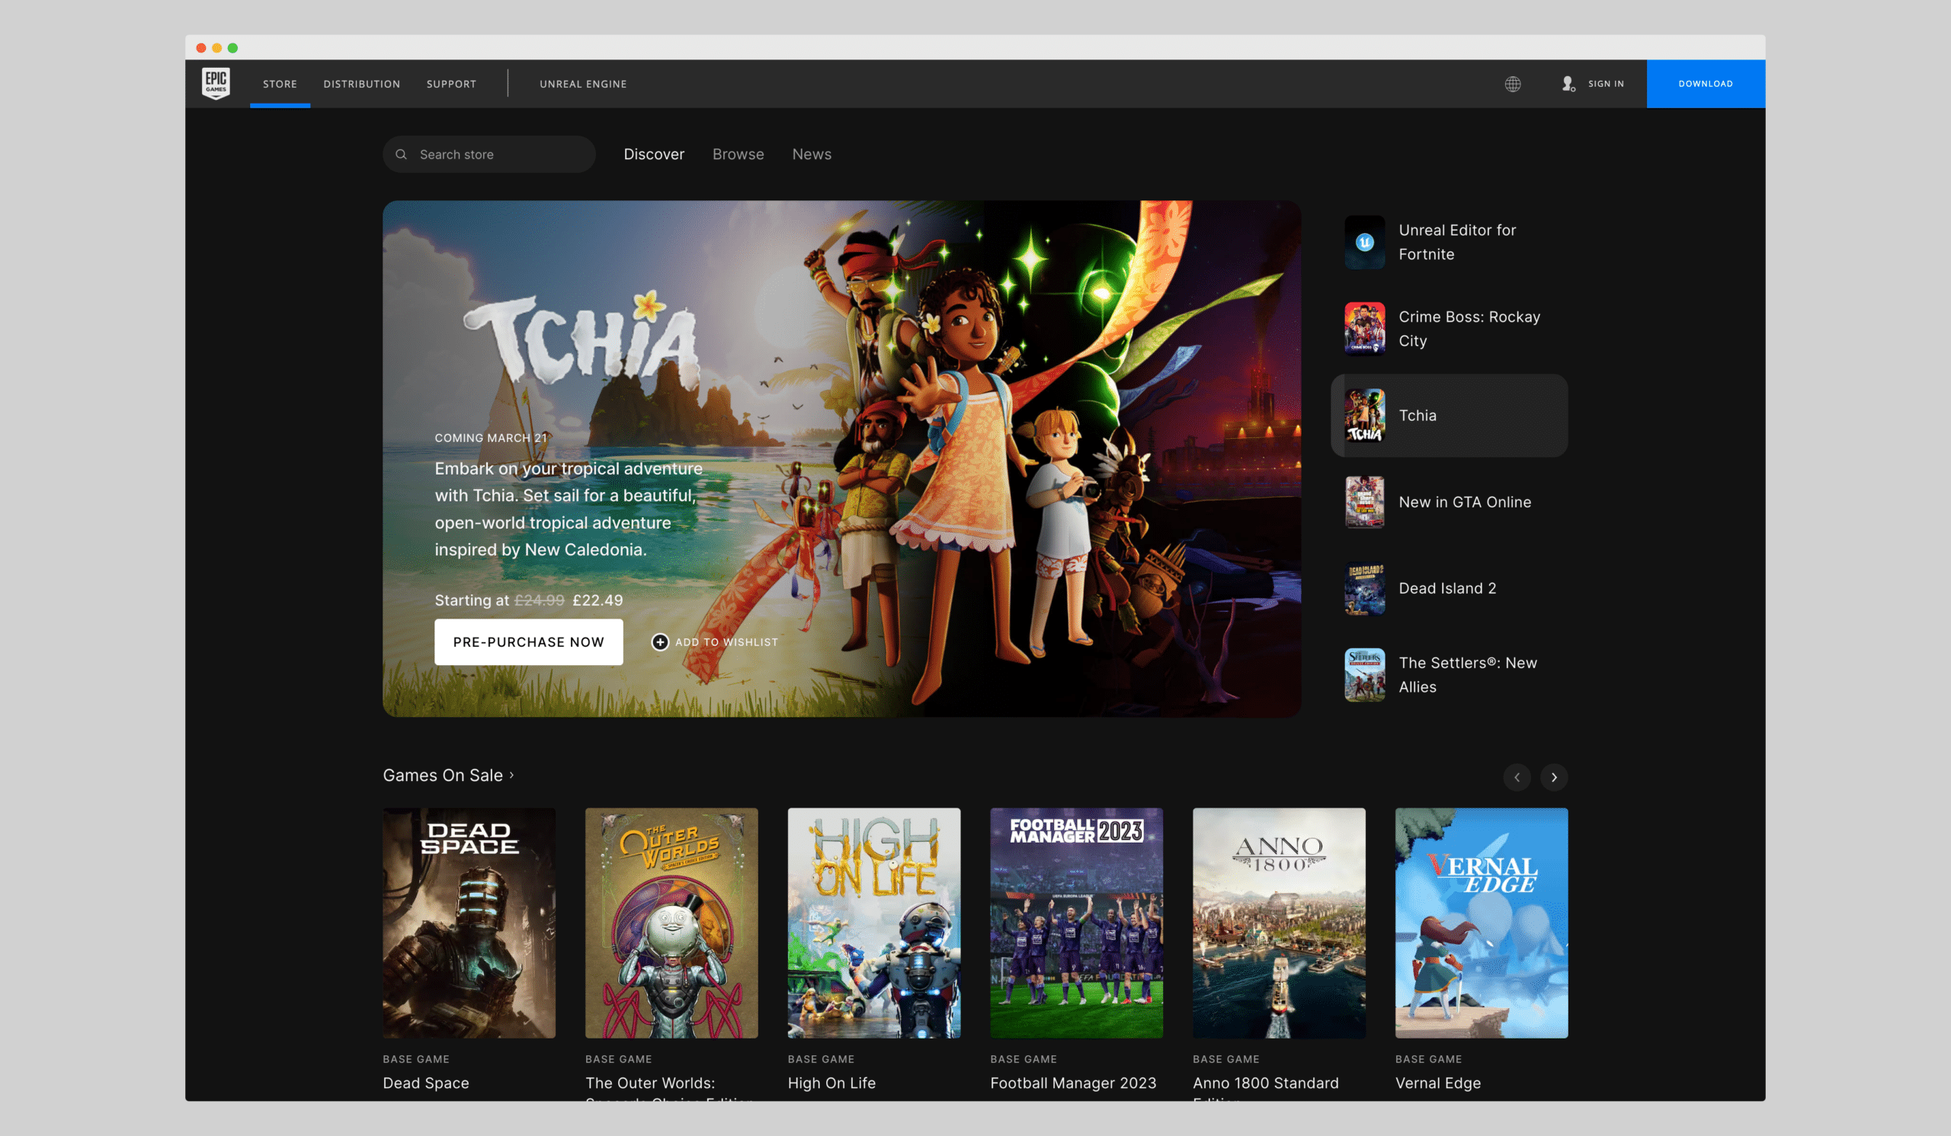Click 'Dead Island 2' title text
Screen dimensions: 1951x1136
click(1446, 589)
